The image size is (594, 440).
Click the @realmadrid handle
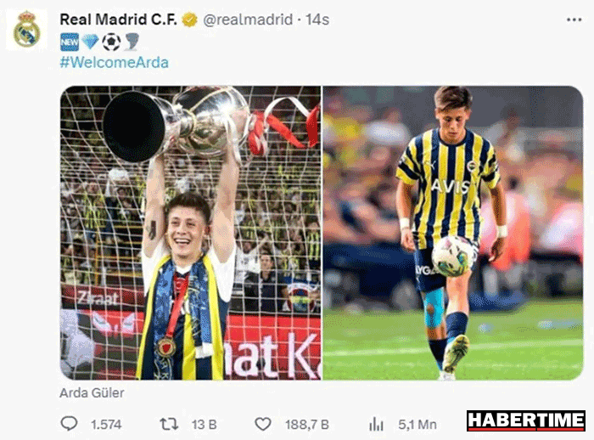(248, 20)
